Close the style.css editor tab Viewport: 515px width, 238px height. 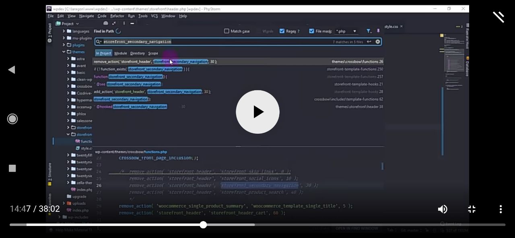point(401,27)
